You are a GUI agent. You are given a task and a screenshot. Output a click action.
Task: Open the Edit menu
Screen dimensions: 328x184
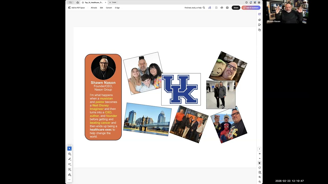pyautogui.click(x=101, y=8)
